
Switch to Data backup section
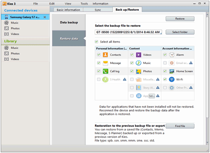click(x=69, y=23)
